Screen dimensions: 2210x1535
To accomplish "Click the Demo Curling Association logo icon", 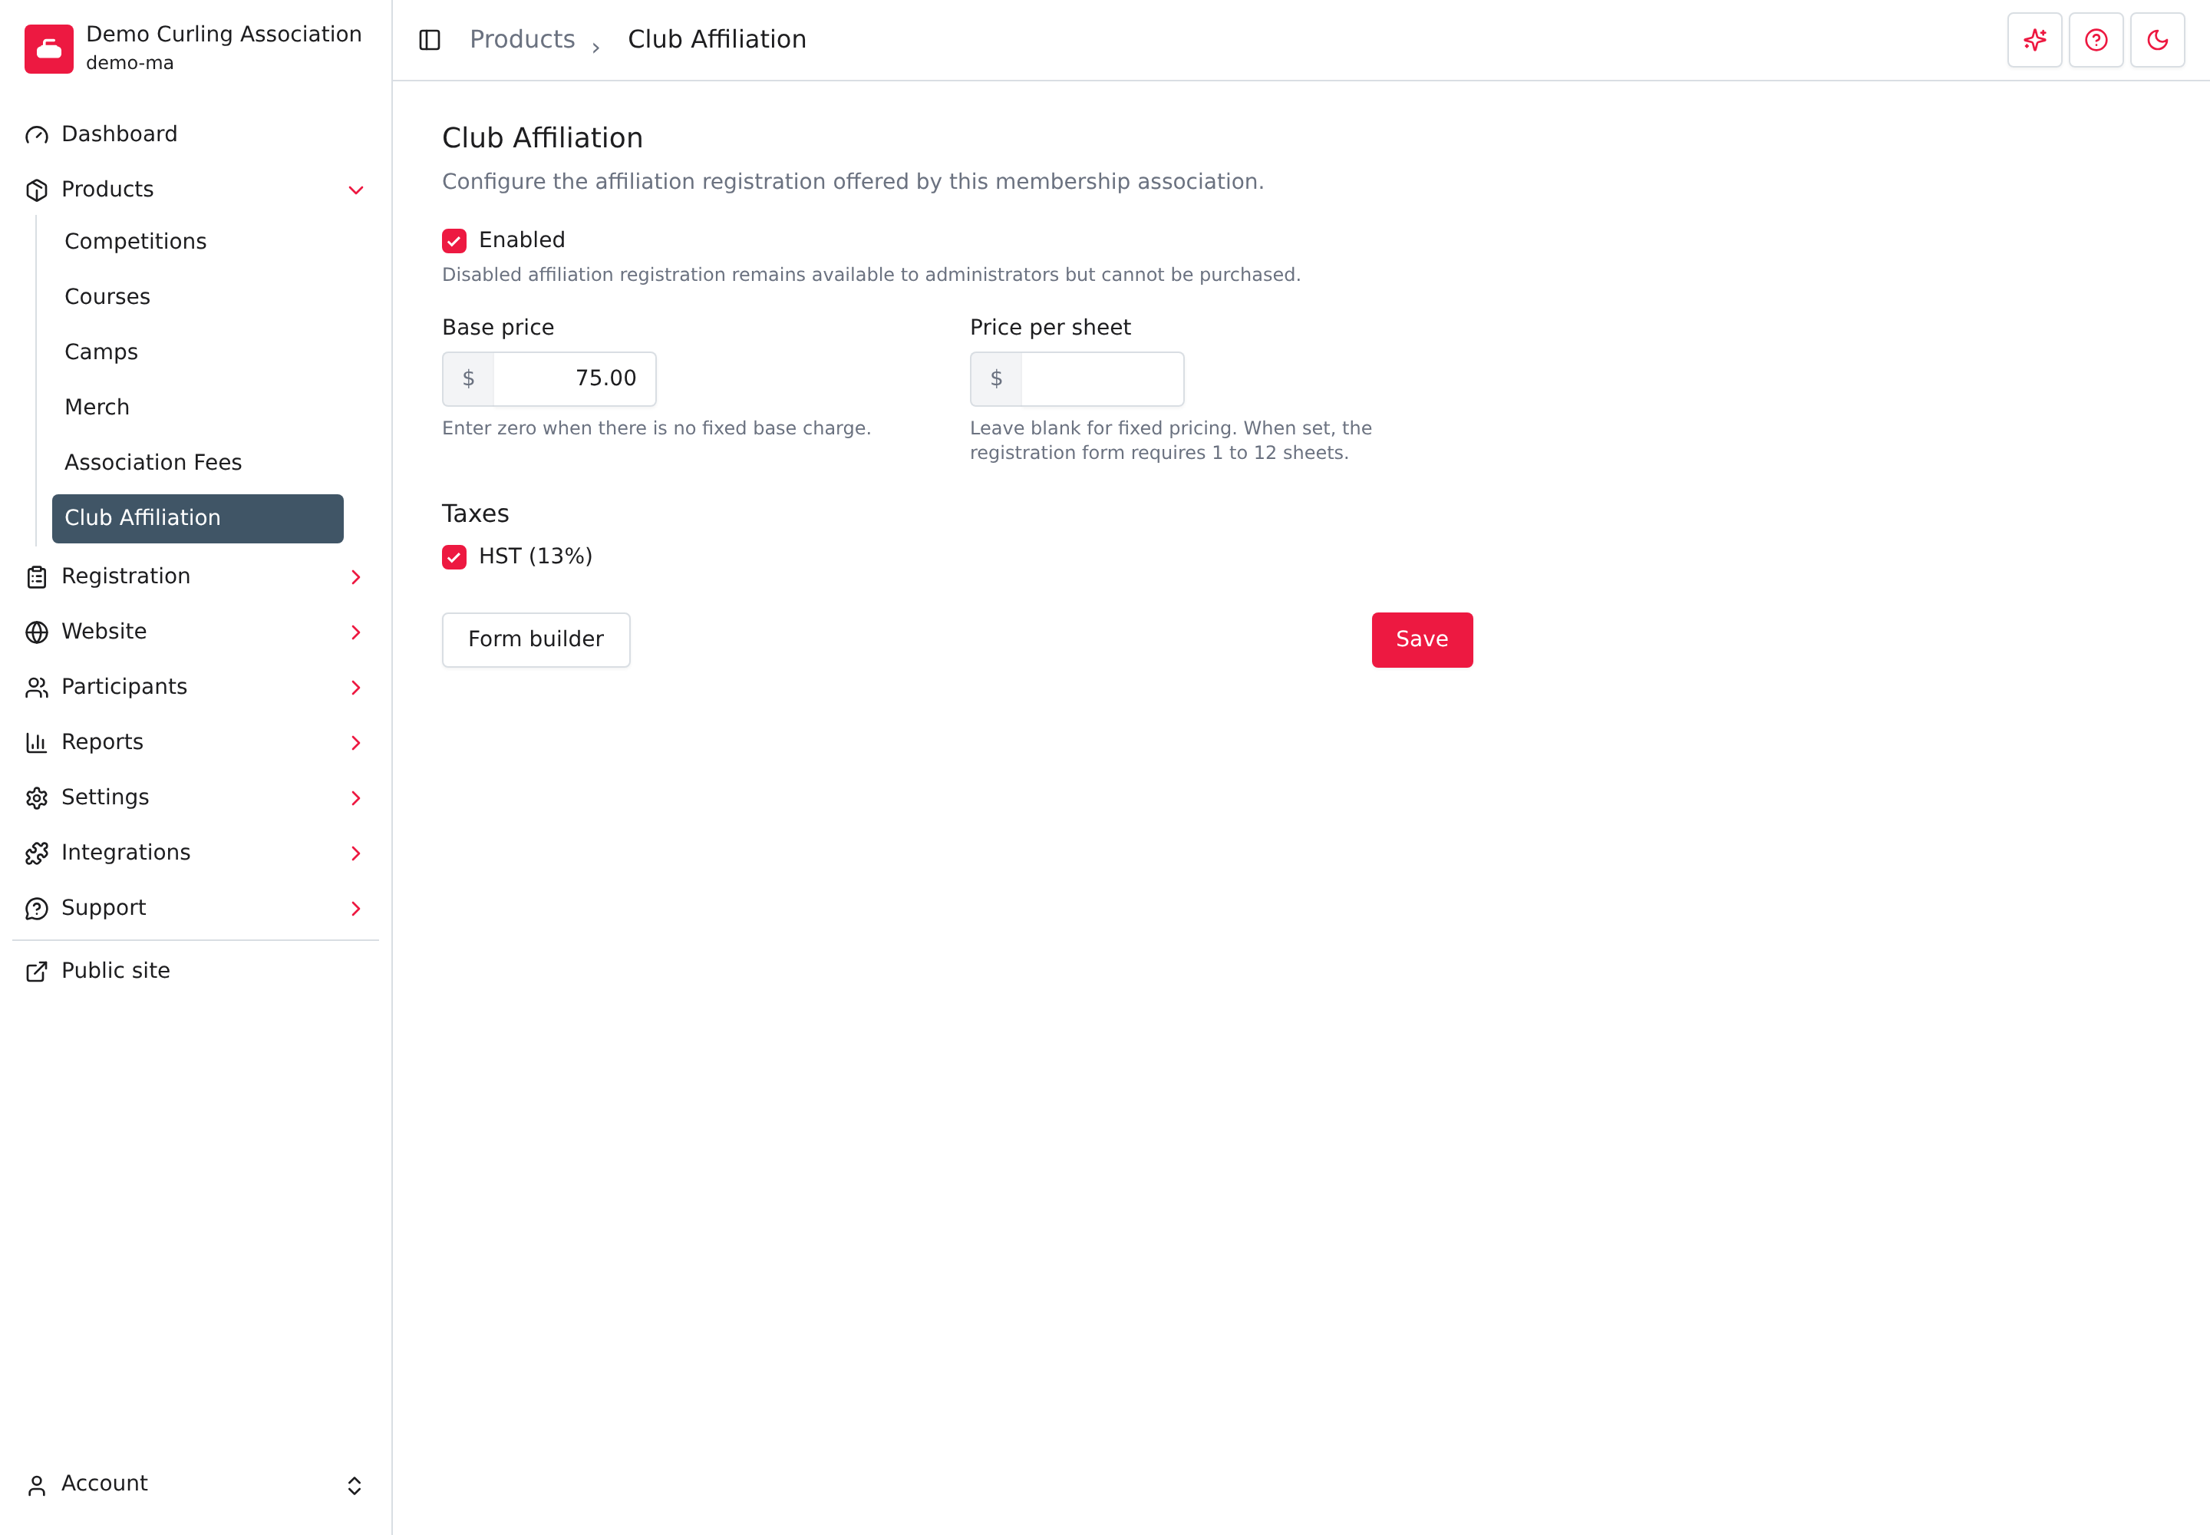I will point(49,48).
